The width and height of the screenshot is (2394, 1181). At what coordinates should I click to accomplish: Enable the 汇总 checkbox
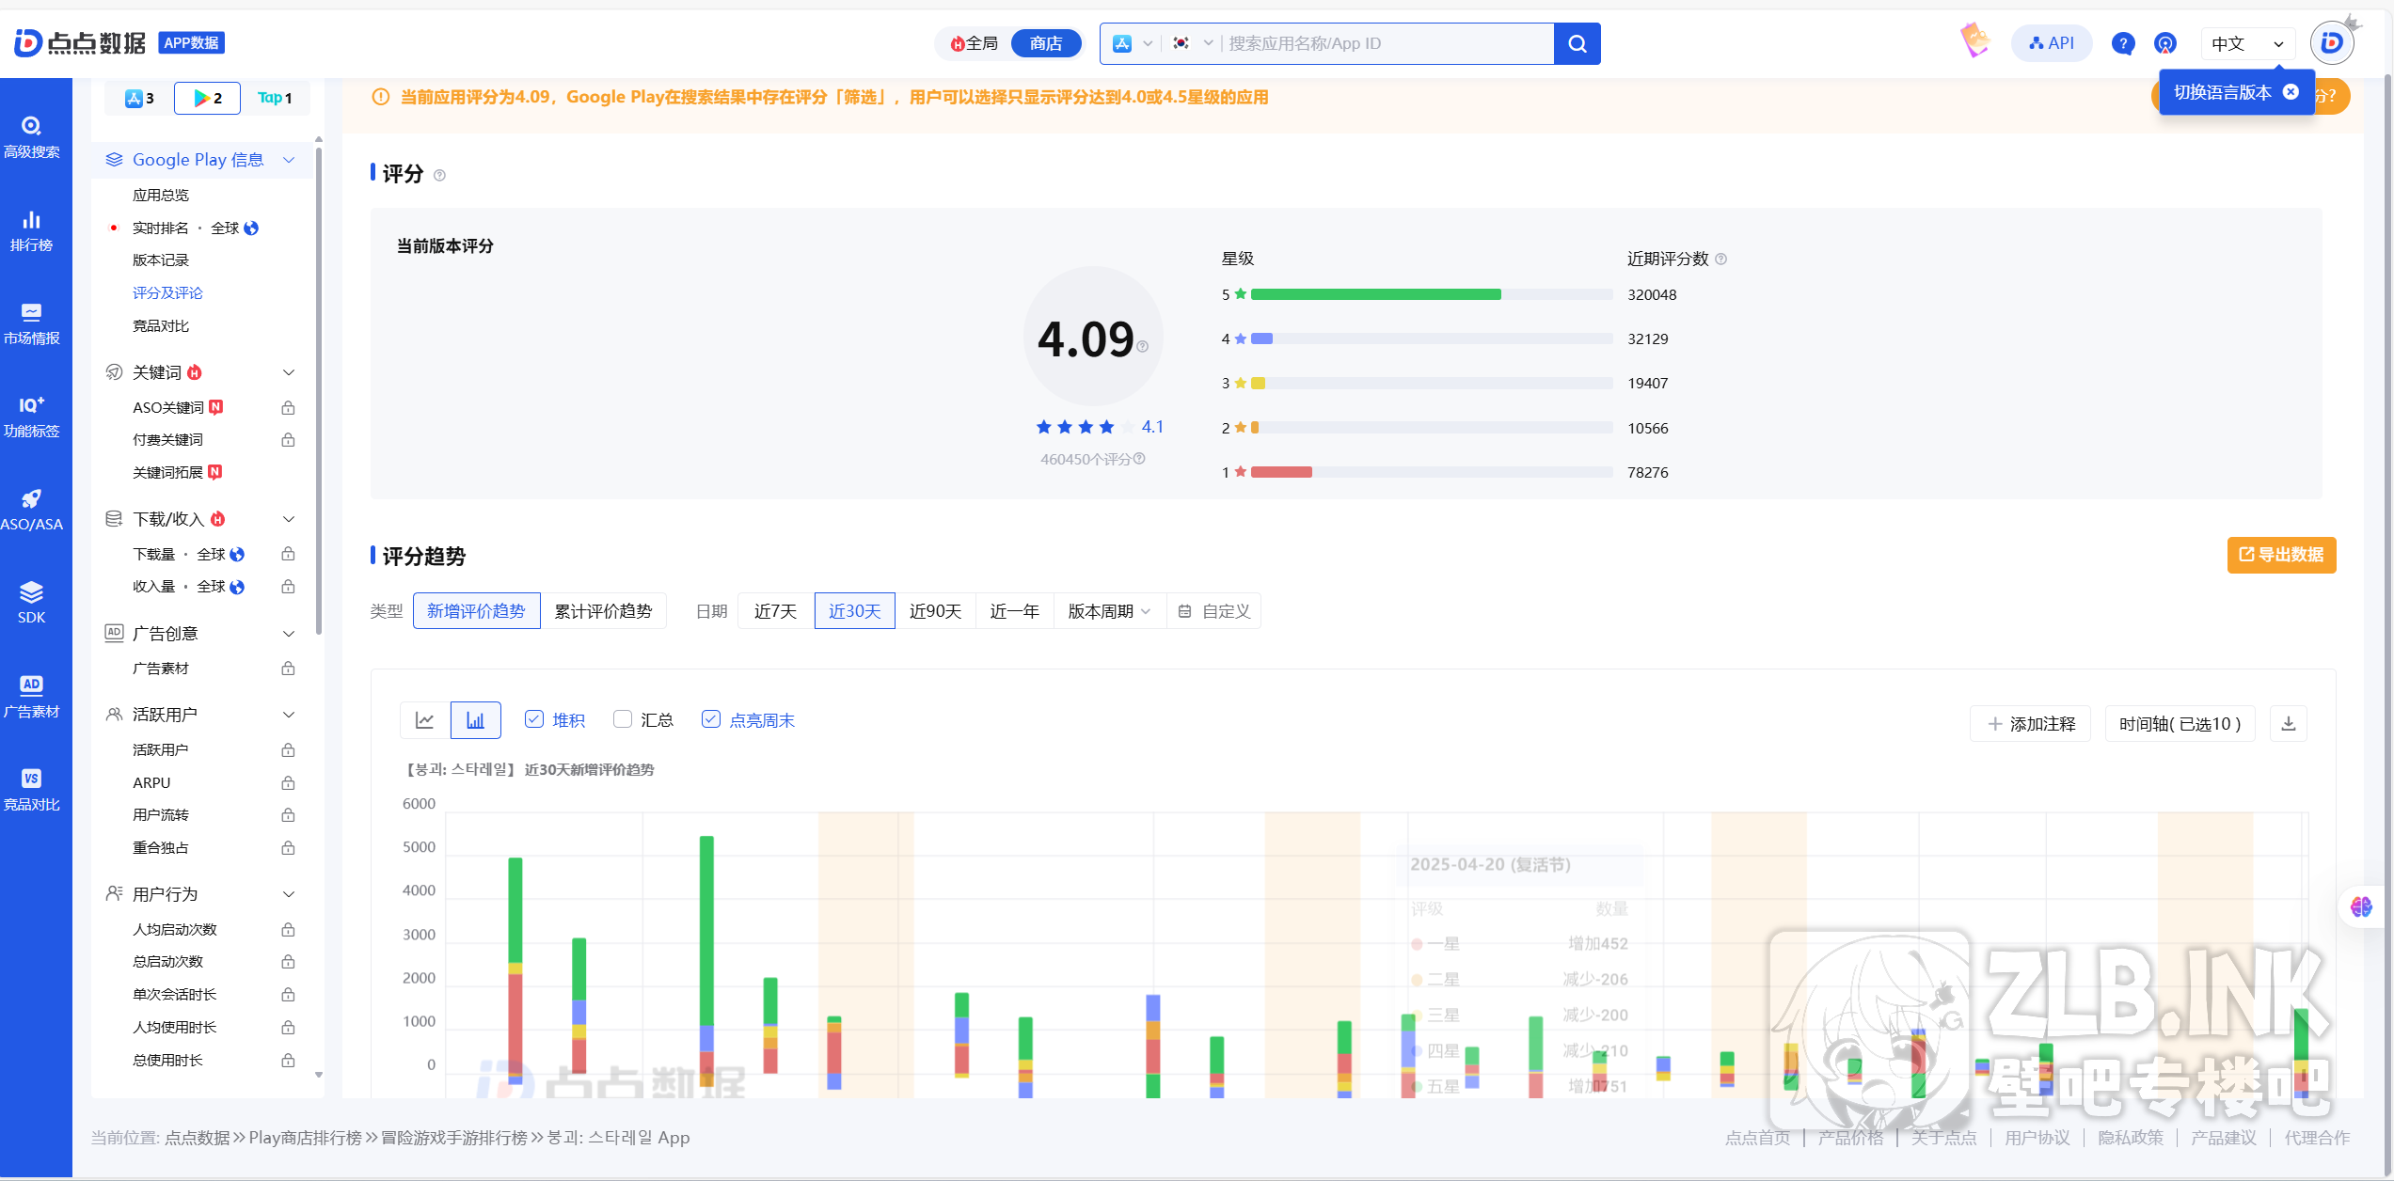pyautogui.click(x=623, y=719)
